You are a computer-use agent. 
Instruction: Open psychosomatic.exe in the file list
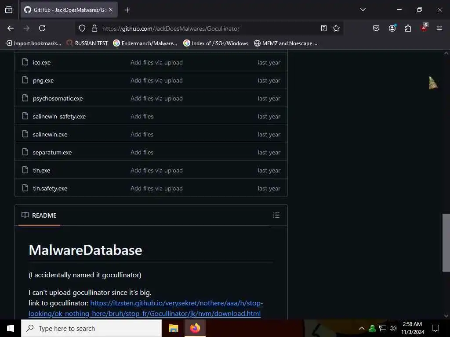[58, 99]
